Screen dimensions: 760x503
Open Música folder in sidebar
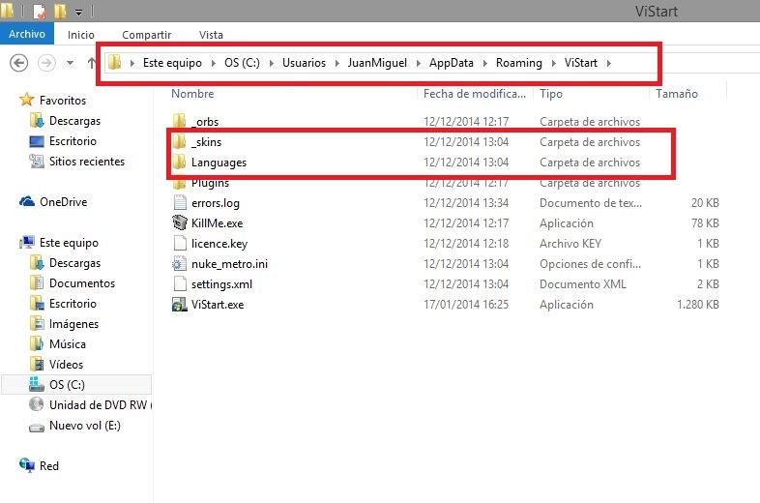(x=68, y=344)
